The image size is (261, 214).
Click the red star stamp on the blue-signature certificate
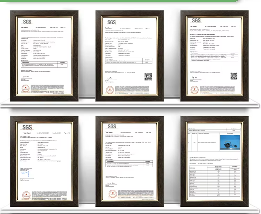tap(26, 195)
